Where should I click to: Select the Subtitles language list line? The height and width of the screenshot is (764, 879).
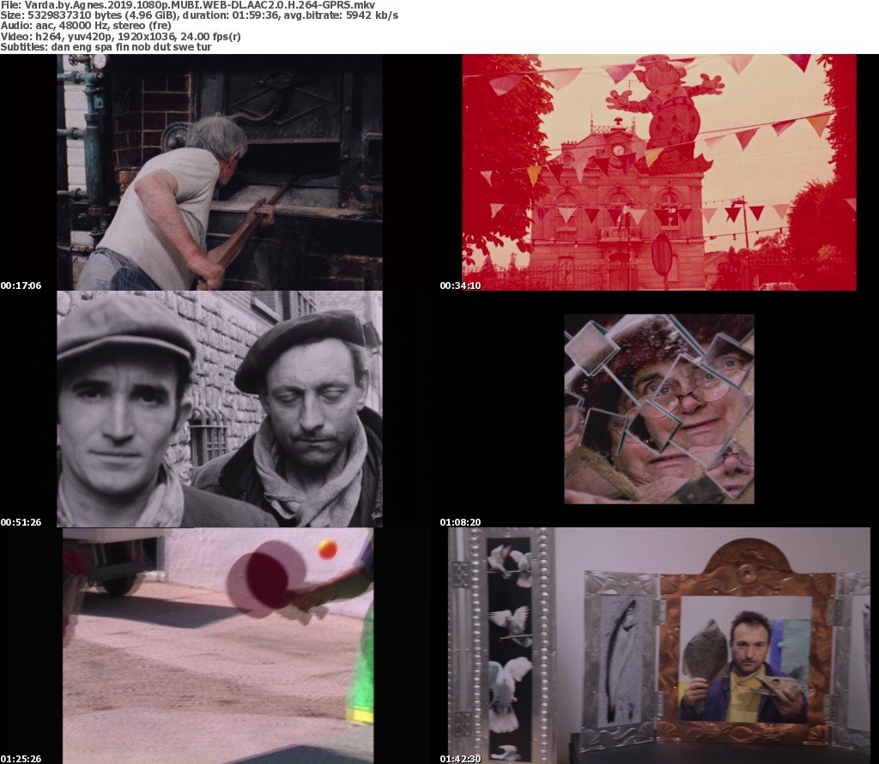[x=106, y=46]
